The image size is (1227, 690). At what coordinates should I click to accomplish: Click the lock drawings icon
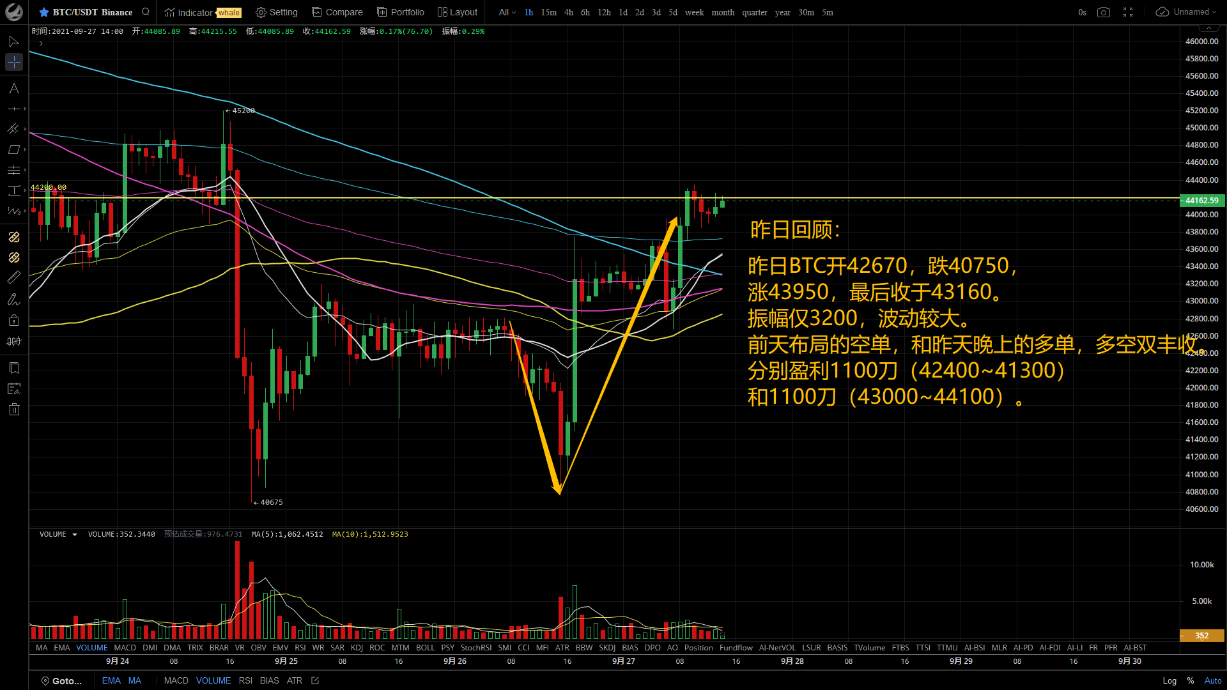14,320
